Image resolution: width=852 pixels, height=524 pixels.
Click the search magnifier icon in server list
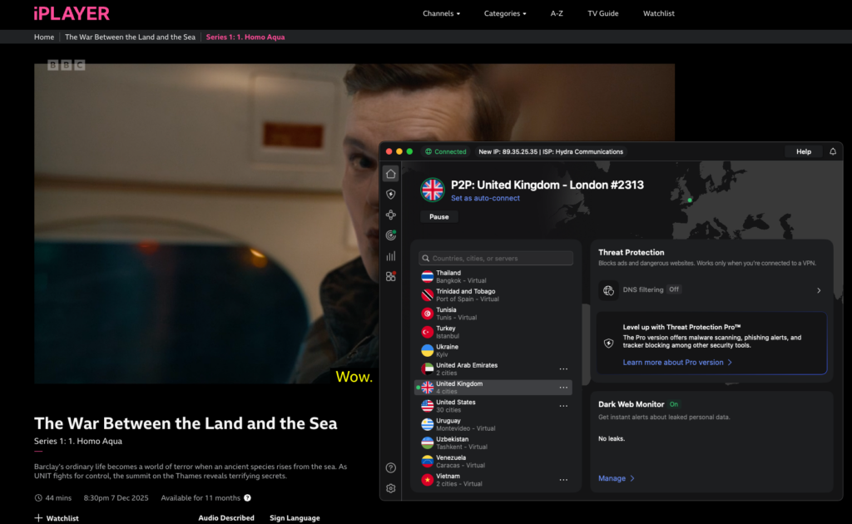426,259
